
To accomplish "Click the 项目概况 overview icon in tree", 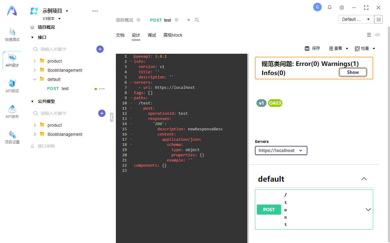I will (x=32, y=27).
